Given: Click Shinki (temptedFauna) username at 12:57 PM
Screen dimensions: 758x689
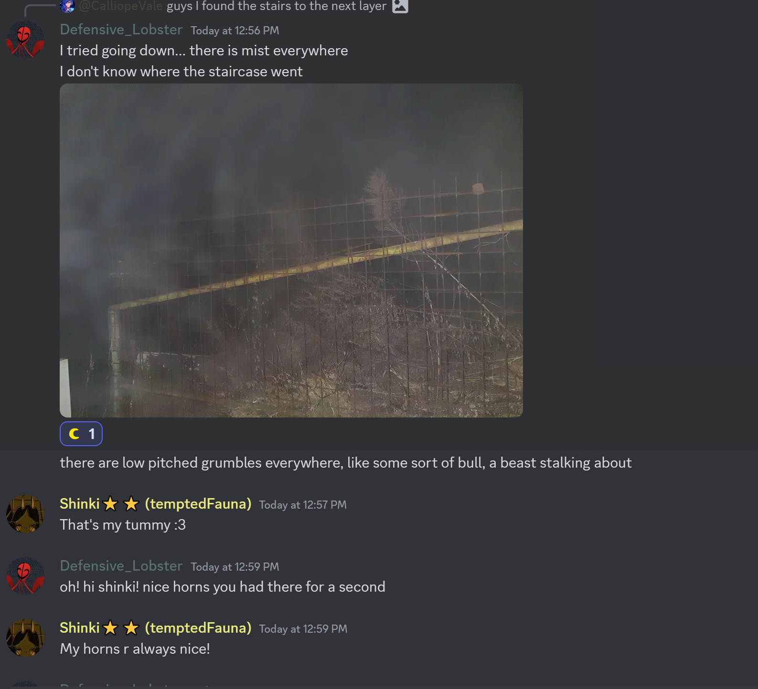Looking at the screenshot, I should click(x=156, y=504).
